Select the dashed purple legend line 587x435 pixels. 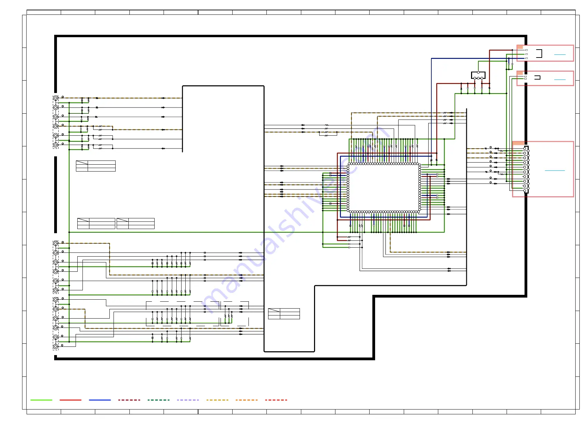[188, 400]
